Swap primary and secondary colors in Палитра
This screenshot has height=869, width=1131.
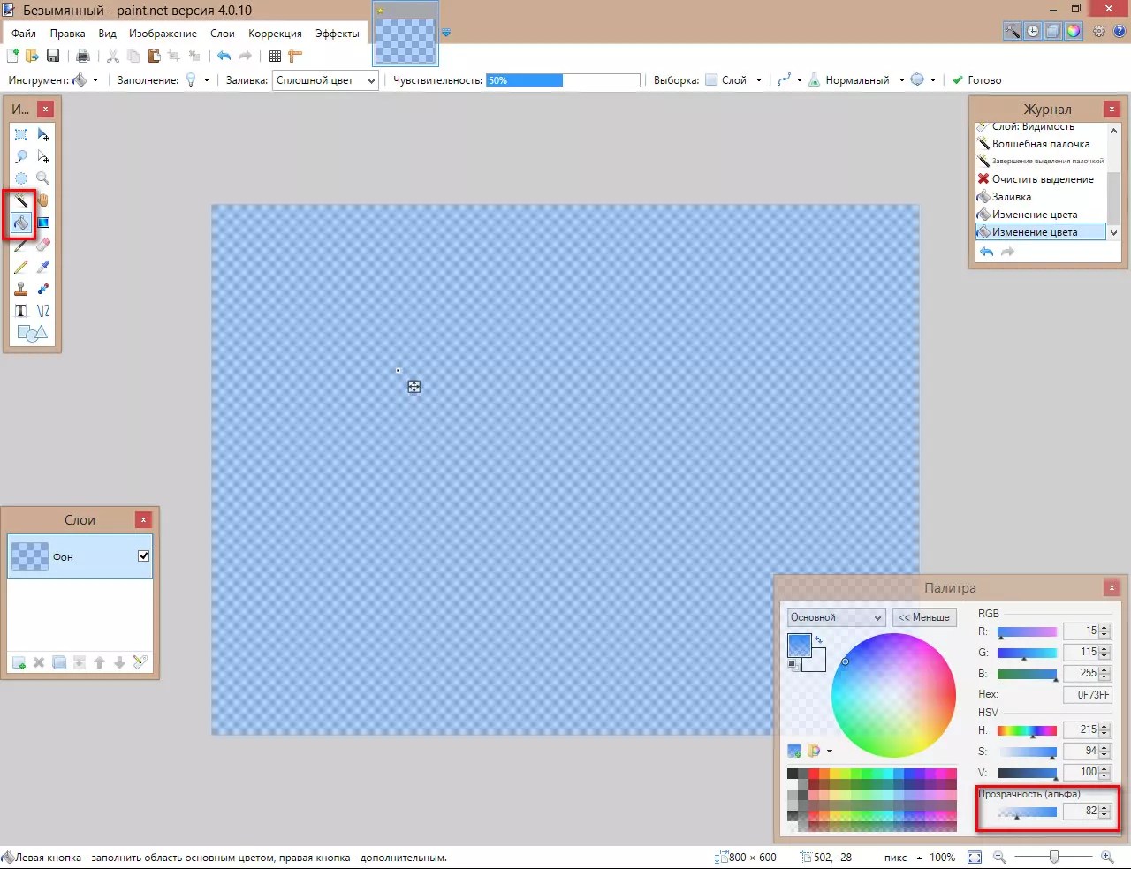[x=819, y=639]
